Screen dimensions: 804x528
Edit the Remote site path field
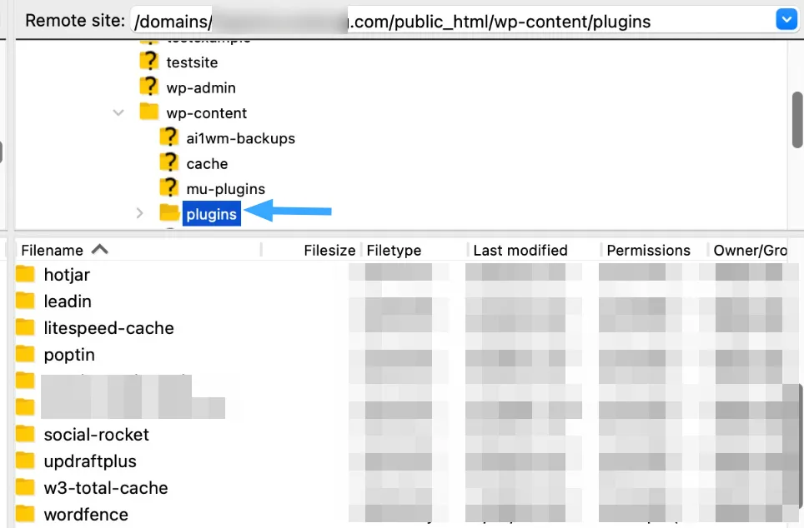pyautogui.click(x=452, y=21)
